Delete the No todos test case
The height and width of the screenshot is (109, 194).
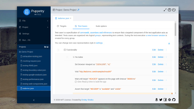pos(161,57)
